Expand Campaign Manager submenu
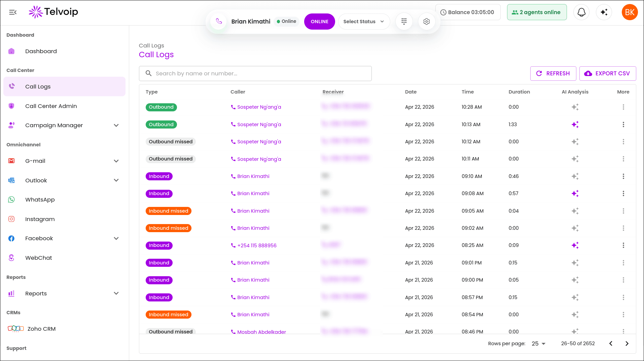 116,125
